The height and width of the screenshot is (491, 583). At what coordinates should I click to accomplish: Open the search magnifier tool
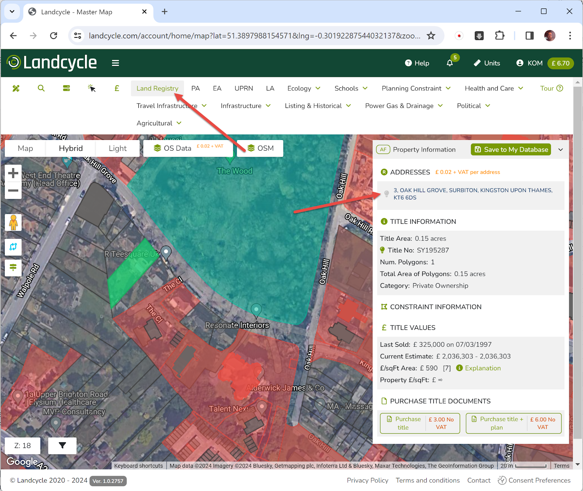[x=41, y=88]
